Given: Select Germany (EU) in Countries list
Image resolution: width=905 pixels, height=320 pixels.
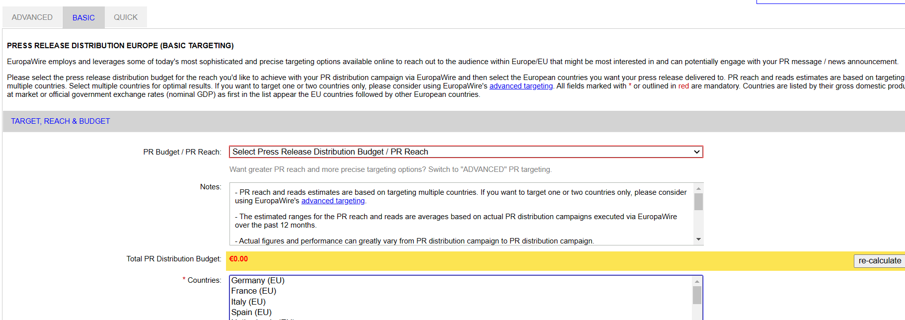Looking at the screenshot, I should pyautogui.click(x=258, y=281).
